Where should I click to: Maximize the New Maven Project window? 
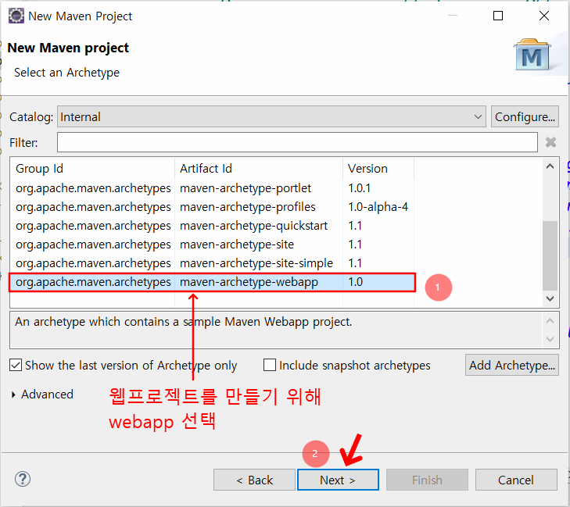coord(497,16)
